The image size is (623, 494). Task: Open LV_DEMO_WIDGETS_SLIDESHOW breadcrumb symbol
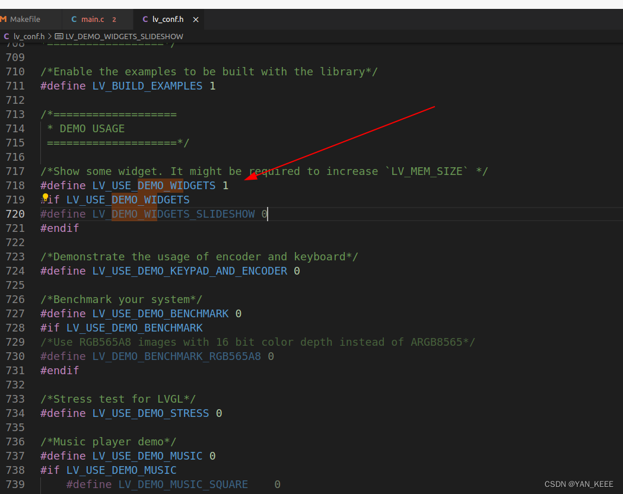click(124, 36)
